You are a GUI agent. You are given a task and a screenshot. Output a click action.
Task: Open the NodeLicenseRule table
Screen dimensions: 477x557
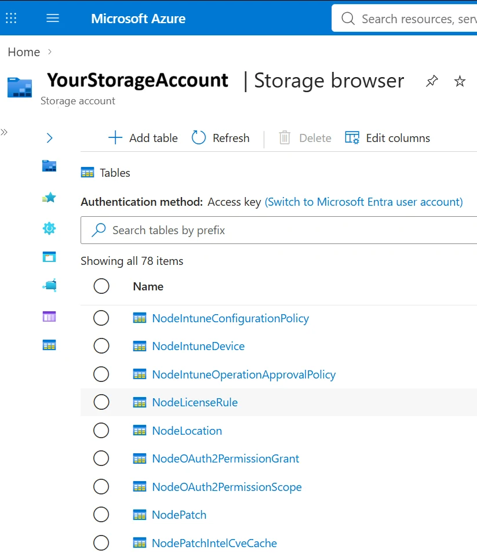pos(195,402)
